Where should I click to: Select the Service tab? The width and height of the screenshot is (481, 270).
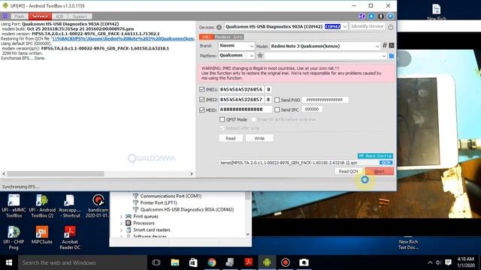point(40,16)
